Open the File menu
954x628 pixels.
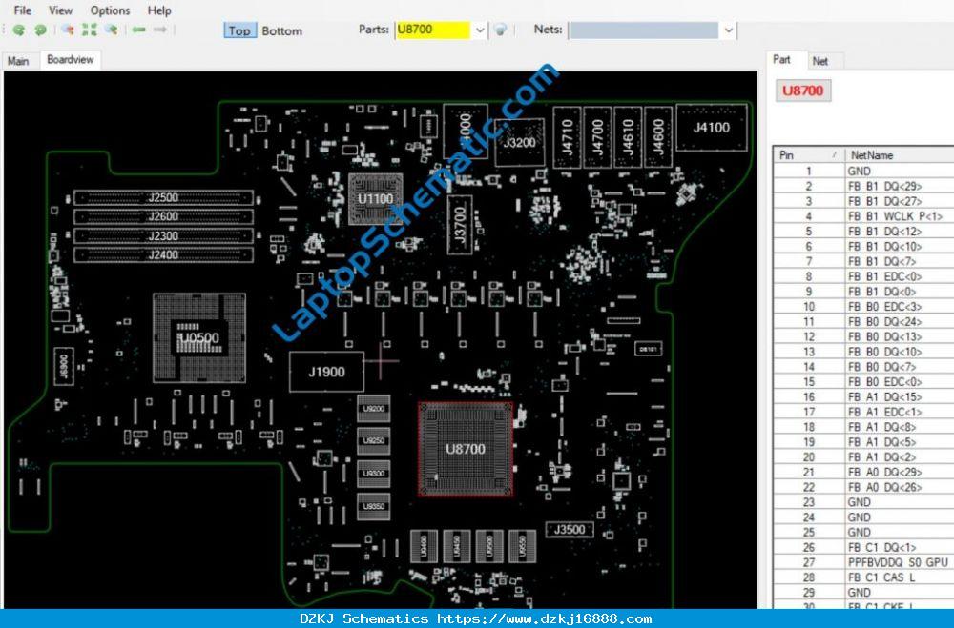23,10
